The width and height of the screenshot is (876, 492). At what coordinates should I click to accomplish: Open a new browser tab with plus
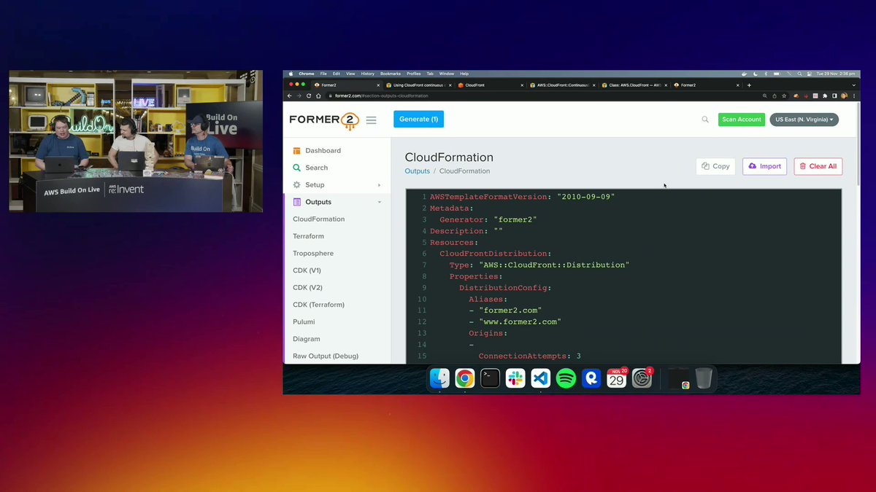[750, 85]
